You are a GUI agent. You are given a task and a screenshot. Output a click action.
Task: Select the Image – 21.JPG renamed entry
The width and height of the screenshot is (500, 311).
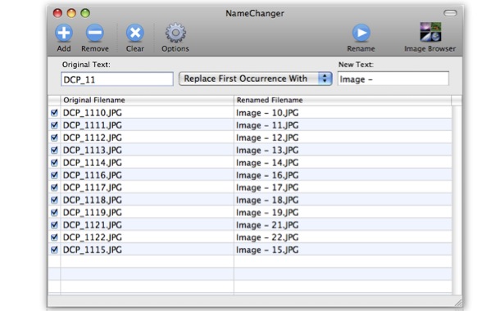click(x=267, y=225)
